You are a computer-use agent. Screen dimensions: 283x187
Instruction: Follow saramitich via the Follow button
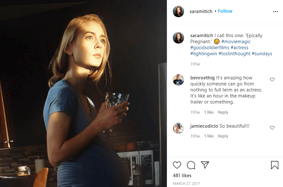tap(225, 11)
